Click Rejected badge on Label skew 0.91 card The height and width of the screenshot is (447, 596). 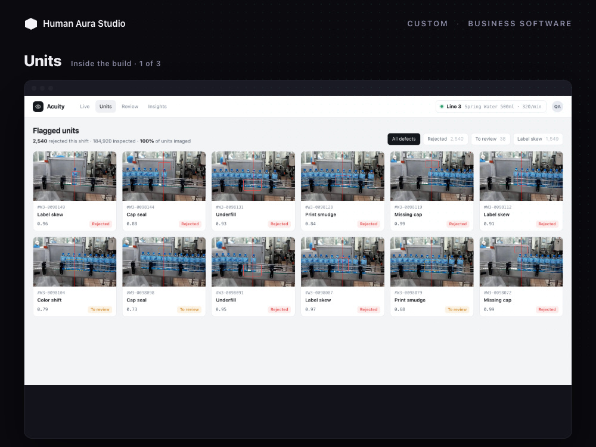[547, 224]
